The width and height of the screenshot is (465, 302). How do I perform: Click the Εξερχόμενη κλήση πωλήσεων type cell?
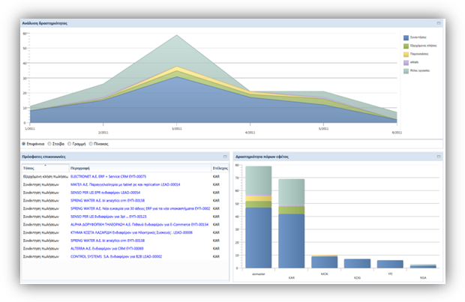(45, 176)
